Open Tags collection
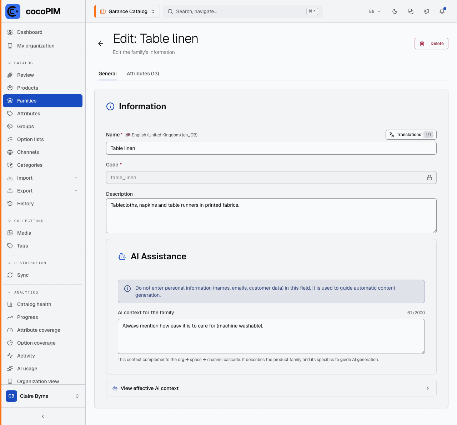Image resolution: width=457 pixels, height=425 pixels. coord(43,246)
